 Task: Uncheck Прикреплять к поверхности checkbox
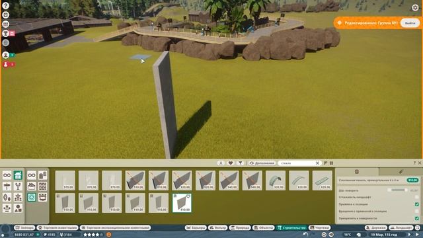pyautogui.click(x=417, y=218)
